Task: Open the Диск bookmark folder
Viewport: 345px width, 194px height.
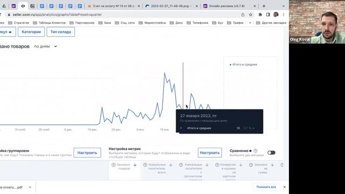Action: pyautogui.click(x=176, y=23)
